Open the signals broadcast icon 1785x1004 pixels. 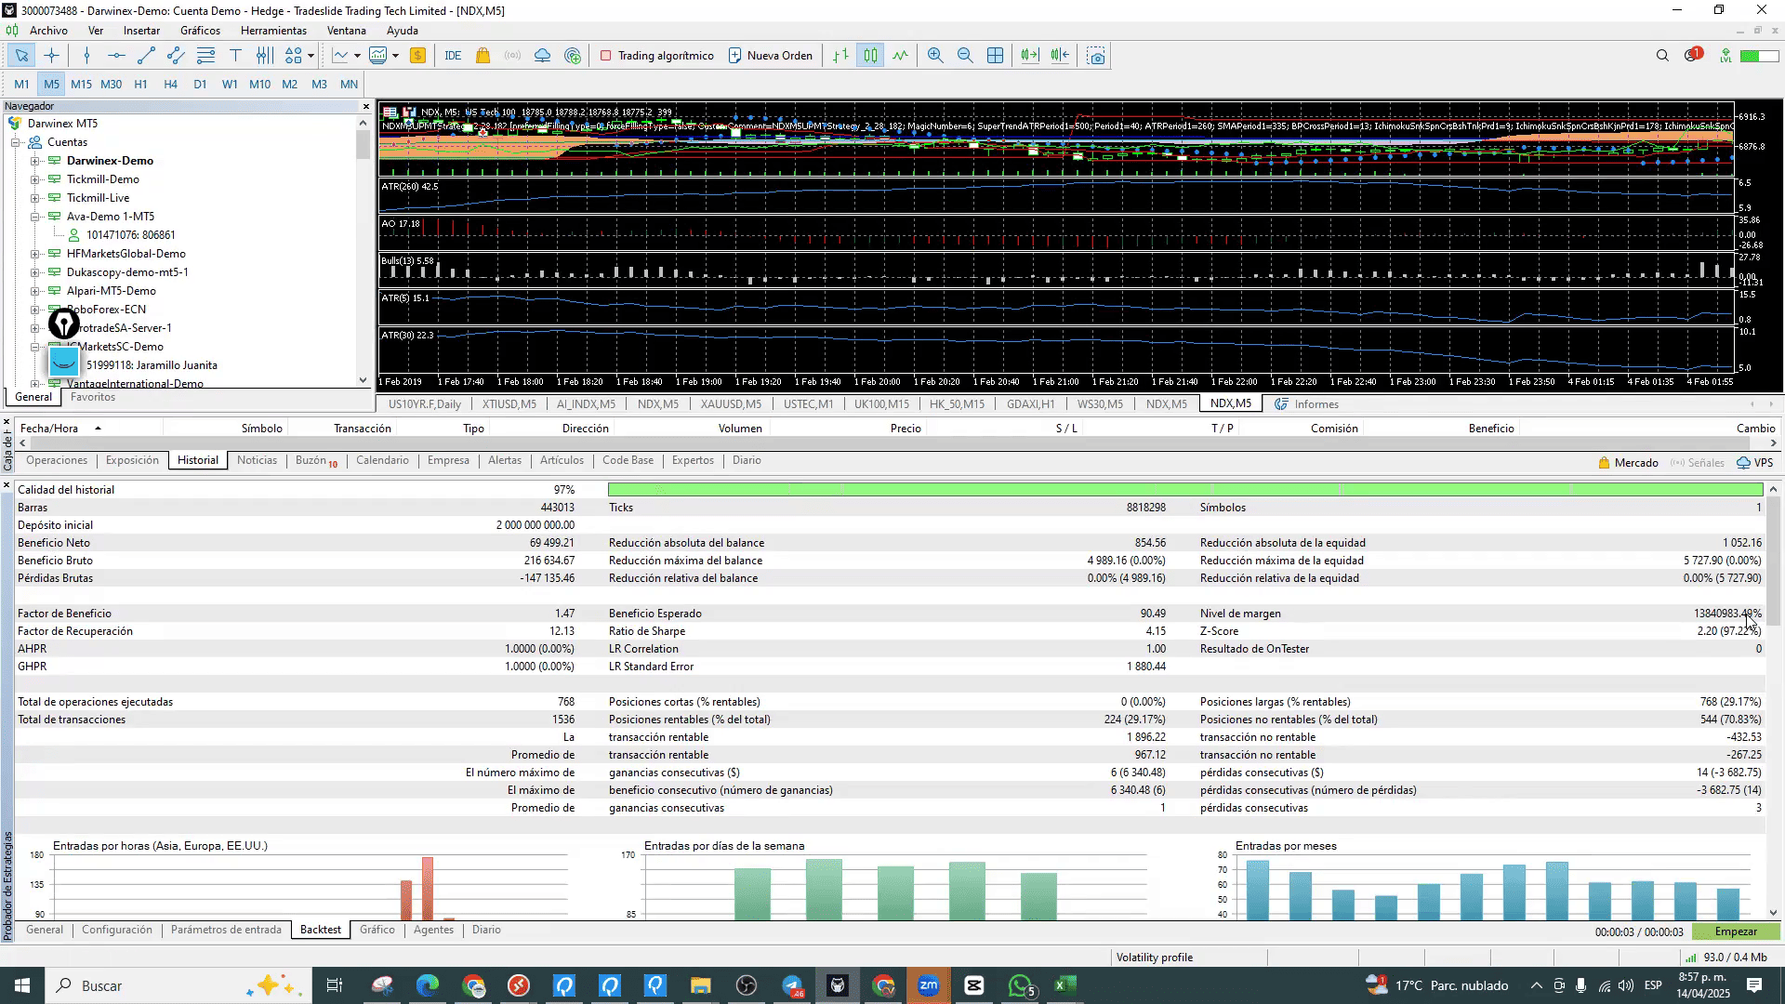pos(512,56)
